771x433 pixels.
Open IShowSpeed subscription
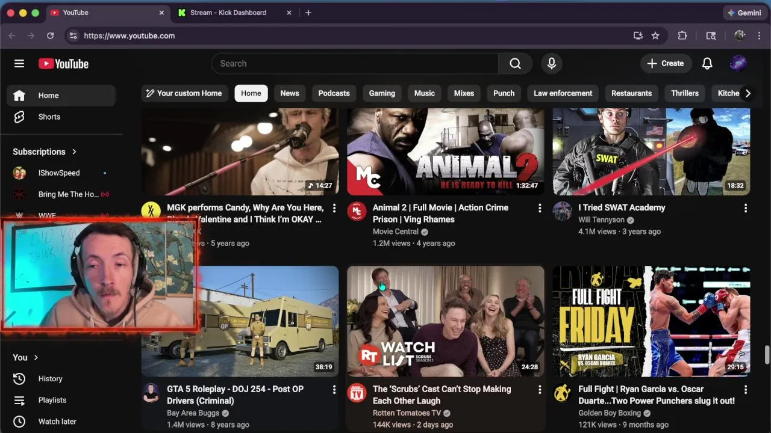(61, 173)
